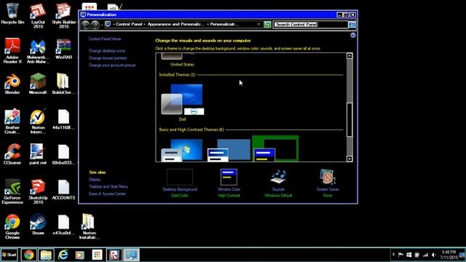The width and height of the screenshot is (466, 262).
Task: Select the Bukkit Server folder icon
Action: click(x=63, y=84)
